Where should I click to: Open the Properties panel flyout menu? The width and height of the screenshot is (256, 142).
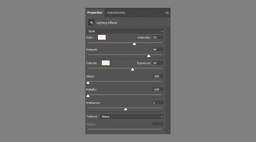(x=167, y=13)
